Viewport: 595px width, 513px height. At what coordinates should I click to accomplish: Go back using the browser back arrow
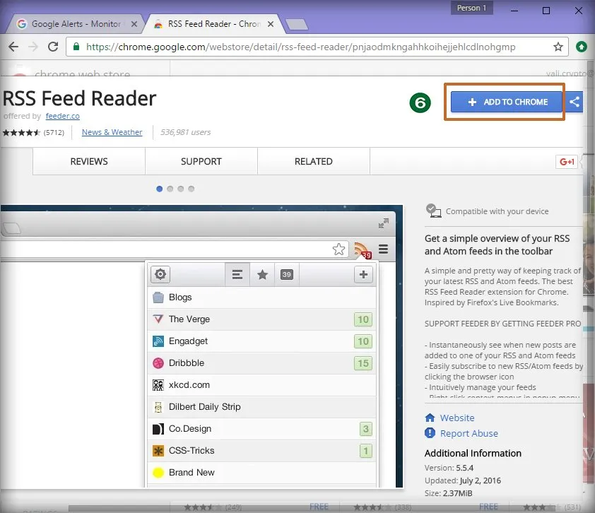13,47
